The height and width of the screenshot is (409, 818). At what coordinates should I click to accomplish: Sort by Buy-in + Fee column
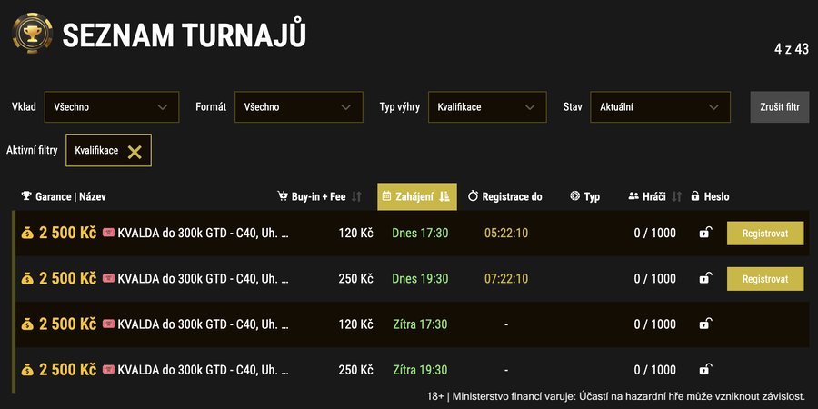(x=319, y=196)
